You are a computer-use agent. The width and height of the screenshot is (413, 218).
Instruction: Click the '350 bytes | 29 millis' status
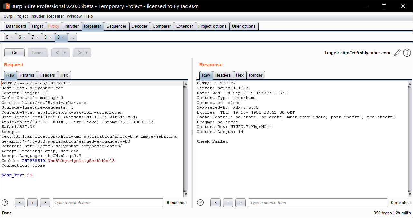click(x=392, y=213)
